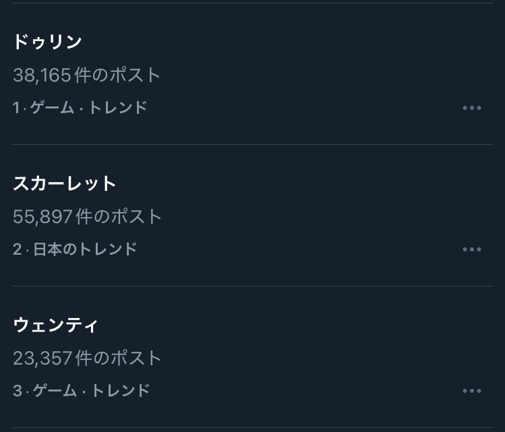505x432 pixels.
Task: Click the 23,357件のポスト count
Action: 88,358
